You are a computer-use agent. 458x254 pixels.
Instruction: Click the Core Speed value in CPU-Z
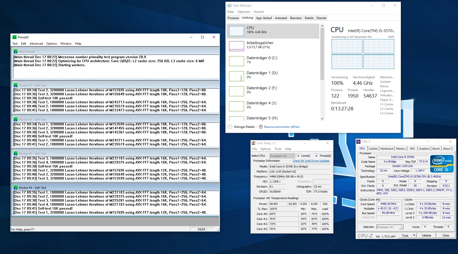388,204
